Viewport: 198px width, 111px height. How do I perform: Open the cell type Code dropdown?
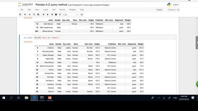[x=70, y=14]
